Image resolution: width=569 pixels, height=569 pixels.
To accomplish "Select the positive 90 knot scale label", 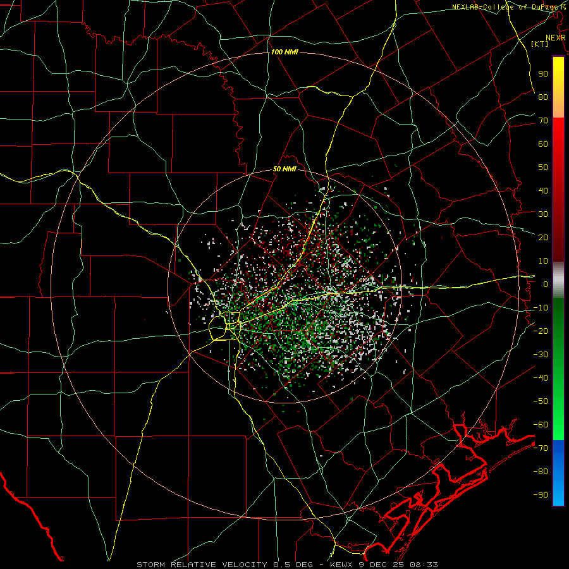I will pos(543,74).
